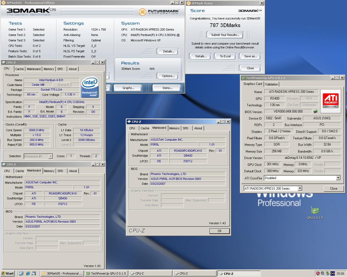The image size is (347, 277).
Task: Click the Show Desktop quick launch icon
Action: pyautogui.click(x=21, y=273)
